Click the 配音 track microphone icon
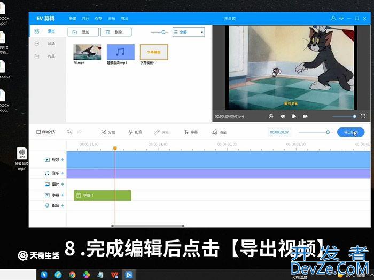 coord(47,205)
